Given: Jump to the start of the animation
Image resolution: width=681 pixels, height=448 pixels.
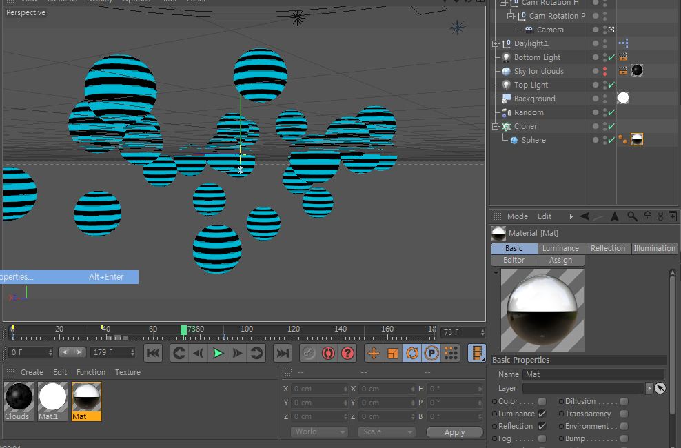Looking at the screenshot, I should tap(153, 353).
